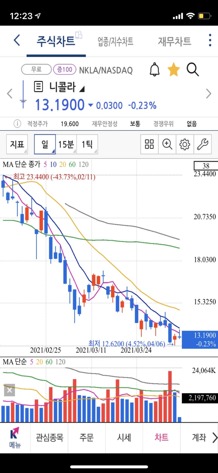The image size is (218, 473).
Task: Select the 15분 interval button
Action: pyautogui.click(x=66, y=144)
